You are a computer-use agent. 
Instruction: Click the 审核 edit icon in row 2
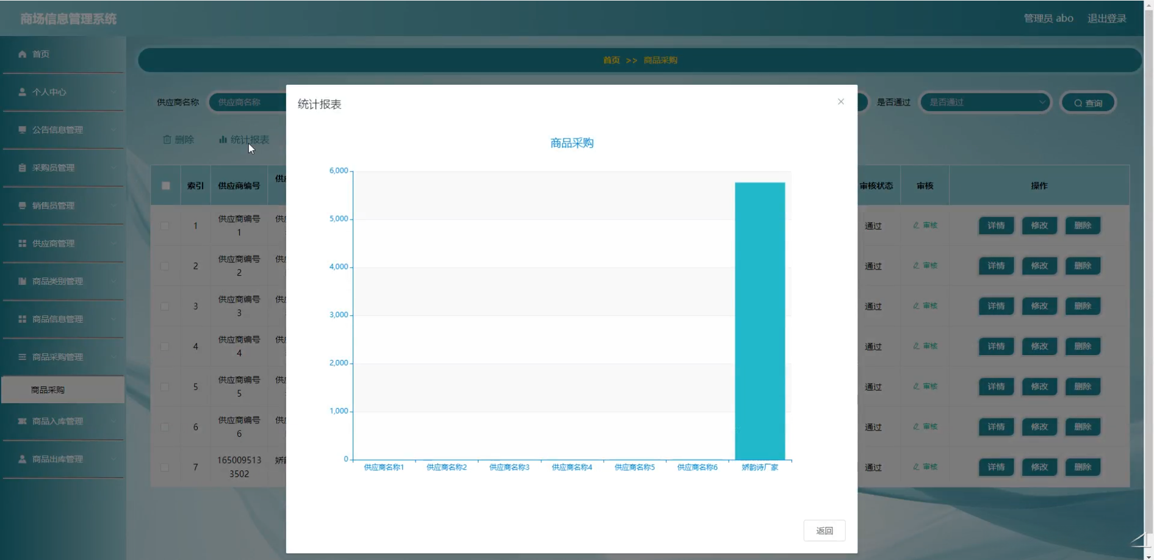[x=916, y=265]
